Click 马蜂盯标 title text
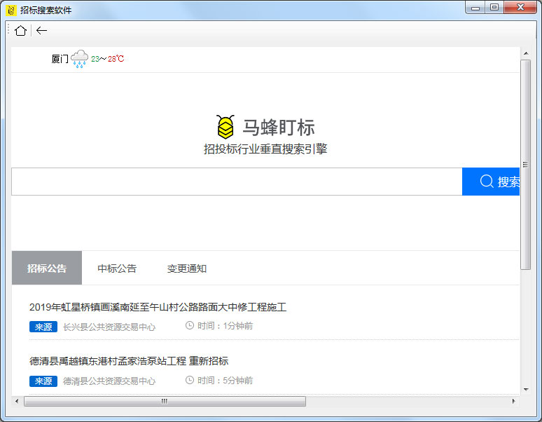542x422 pixels. point(279,128)
